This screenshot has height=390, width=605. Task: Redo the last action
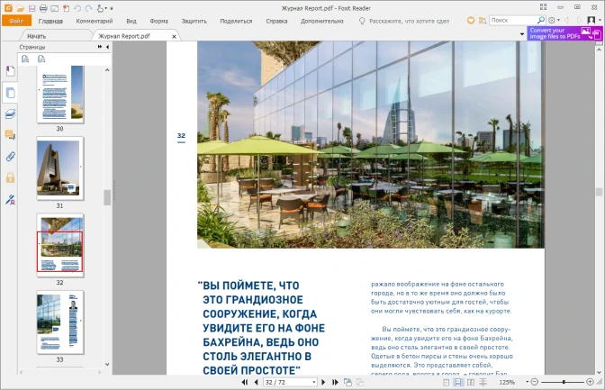[x=89, y=8]
